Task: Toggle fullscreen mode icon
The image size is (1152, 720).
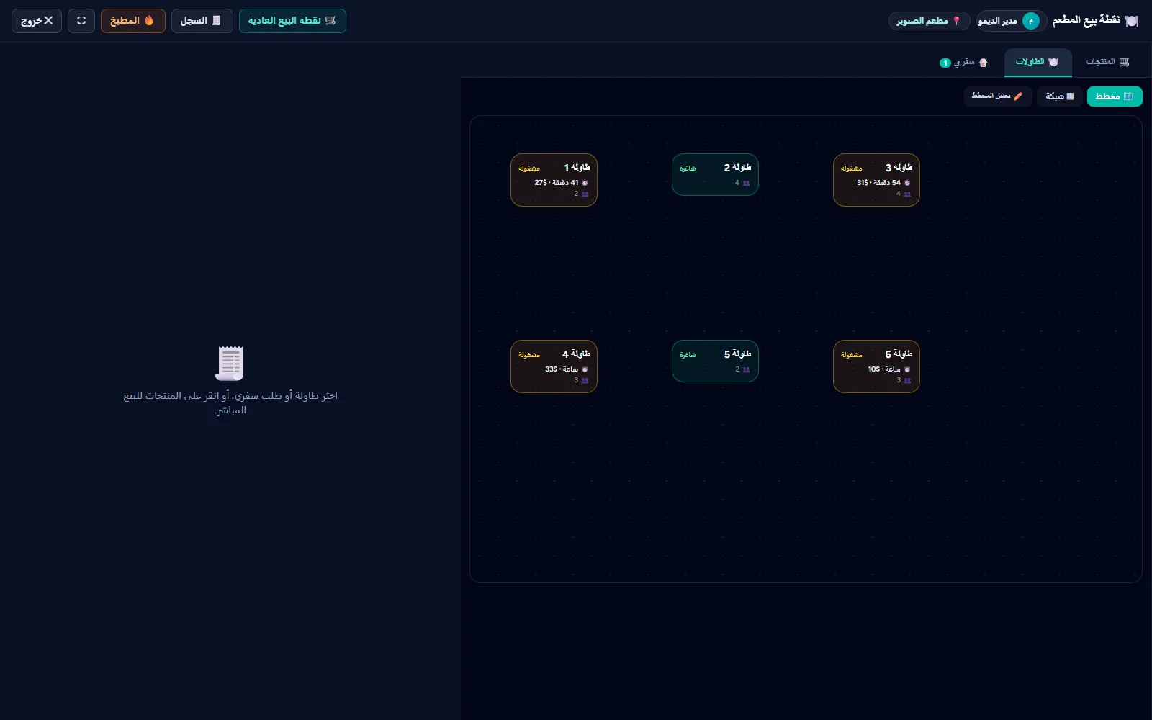Action: 81,21
